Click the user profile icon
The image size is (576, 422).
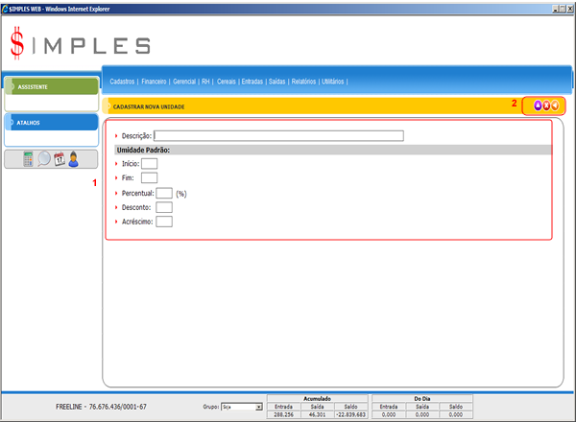[73, 159]
